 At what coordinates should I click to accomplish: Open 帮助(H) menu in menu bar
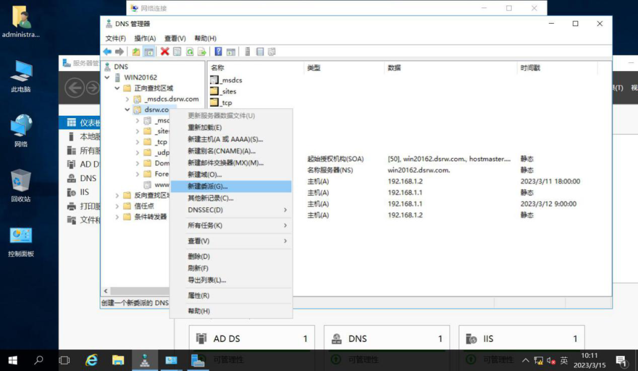pos(205,38)
